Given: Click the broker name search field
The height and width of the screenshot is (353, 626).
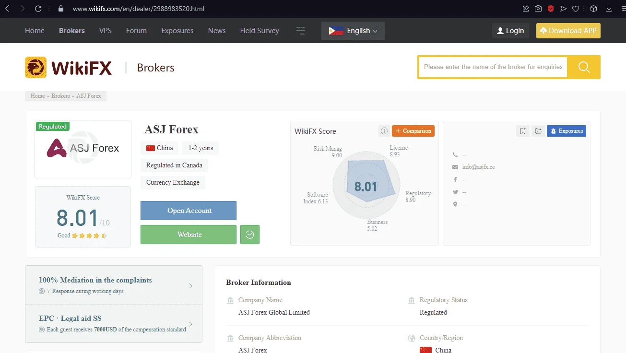Looking at the screenshot, I should click(x=493, y=67).
